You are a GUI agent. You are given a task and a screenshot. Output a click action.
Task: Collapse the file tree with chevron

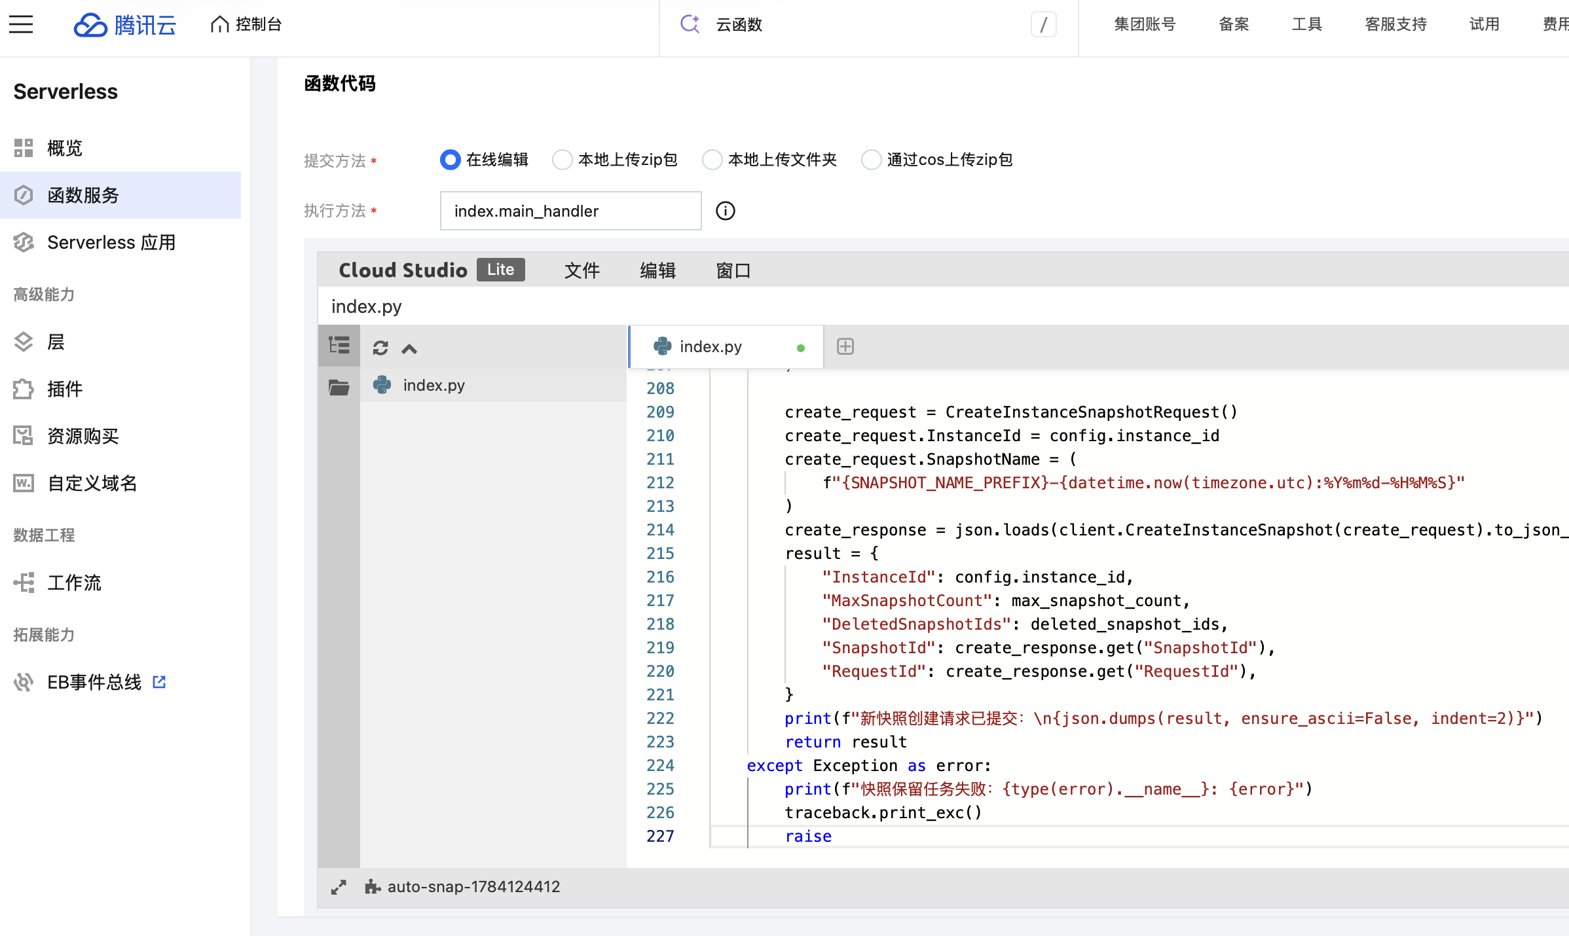pos(409,348)
